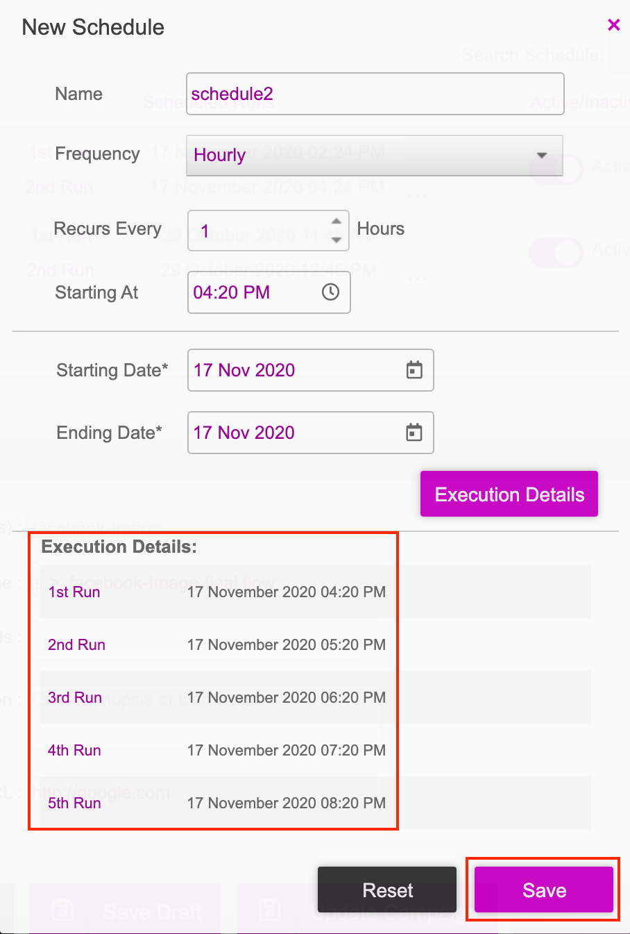Select the 1st Run entry
The width and height of the screenshot is (630, 934).
tap(74, 592)
